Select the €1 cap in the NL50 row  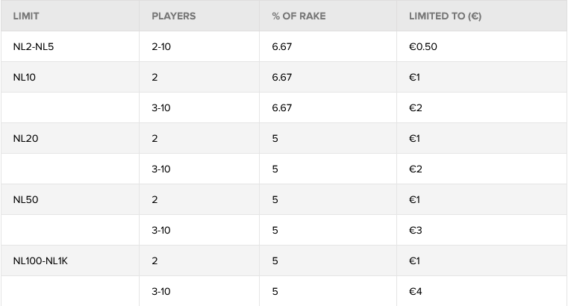[415, 199]
